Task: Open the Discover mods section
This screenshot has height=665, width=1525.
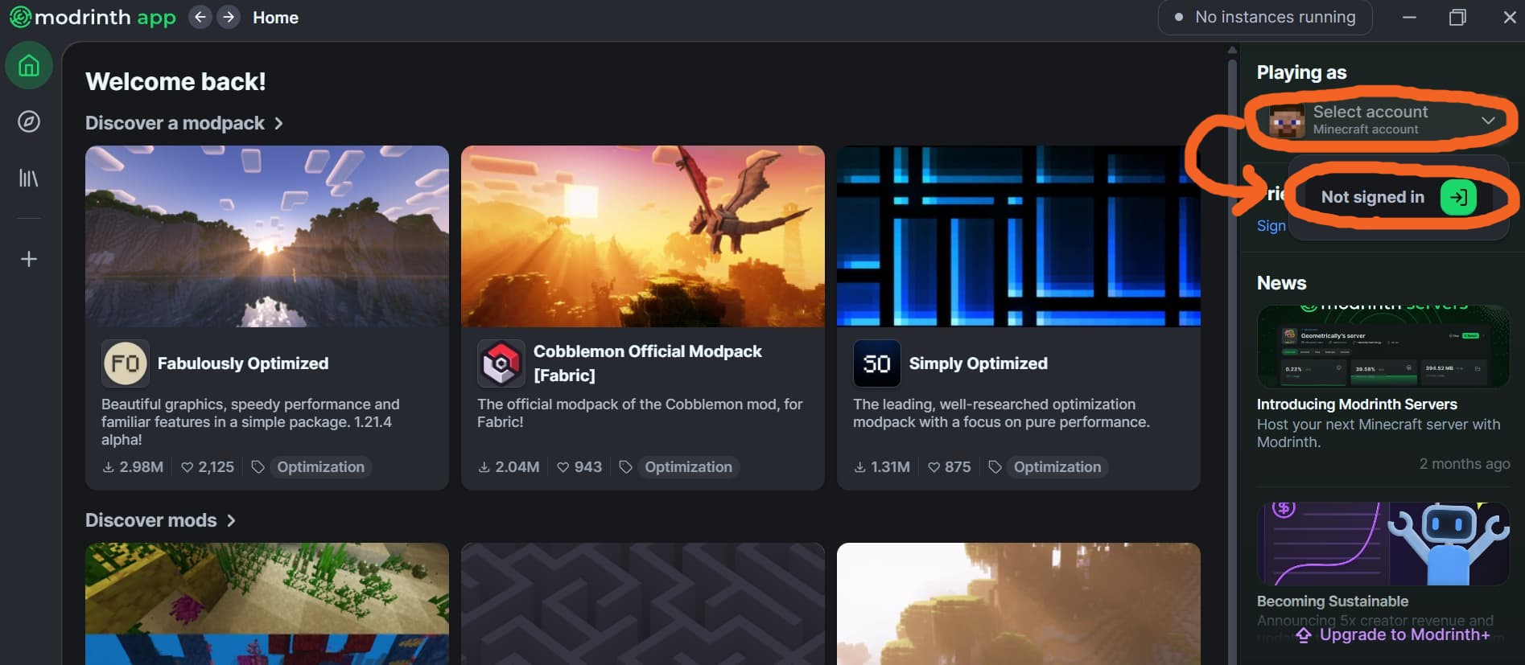Action: click(x=160, y=520)
